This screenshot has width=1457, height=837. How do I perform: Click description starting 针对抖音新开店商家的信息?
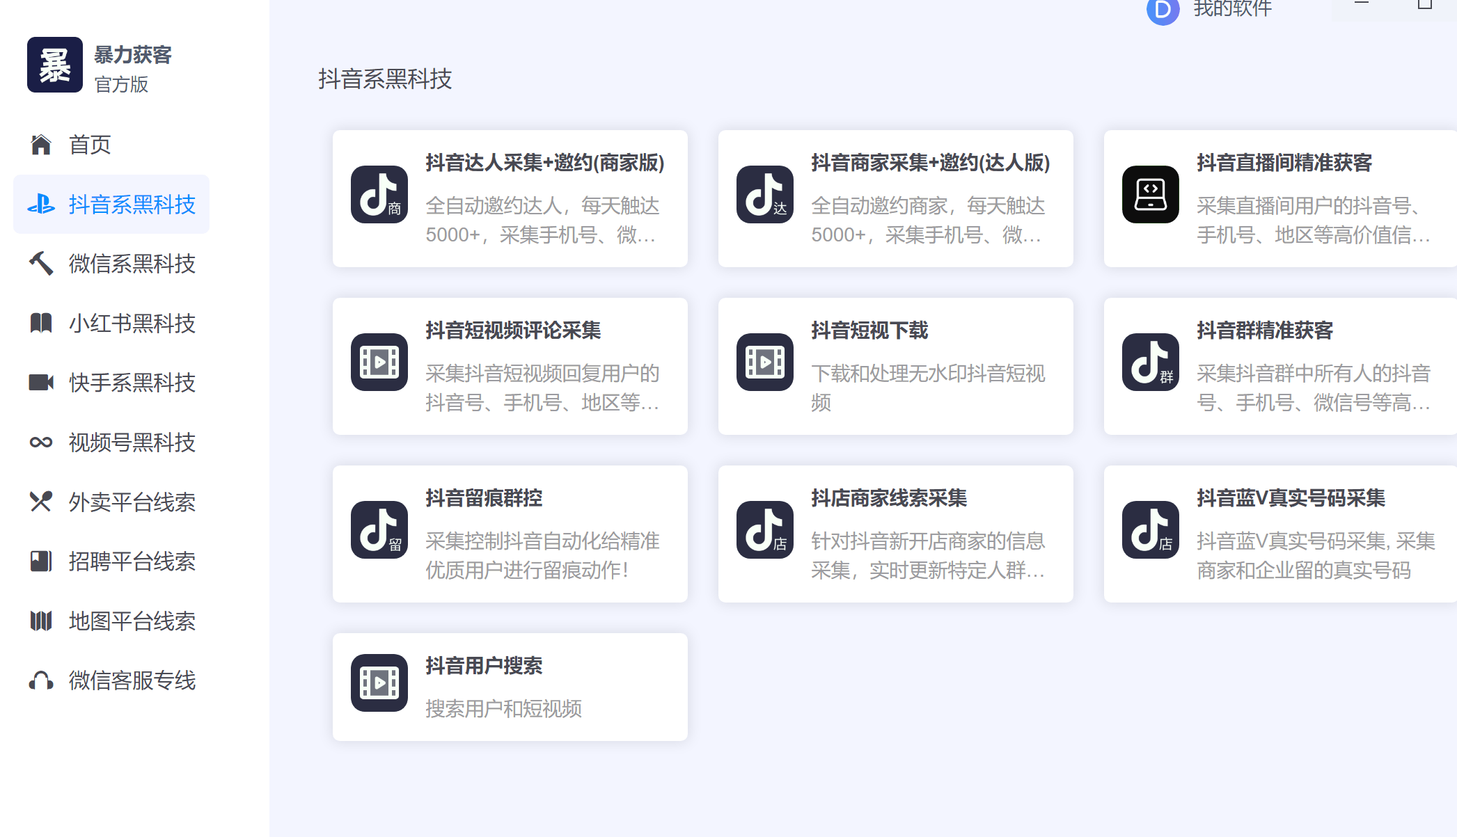pyautogui.click(x=928, y=556)
